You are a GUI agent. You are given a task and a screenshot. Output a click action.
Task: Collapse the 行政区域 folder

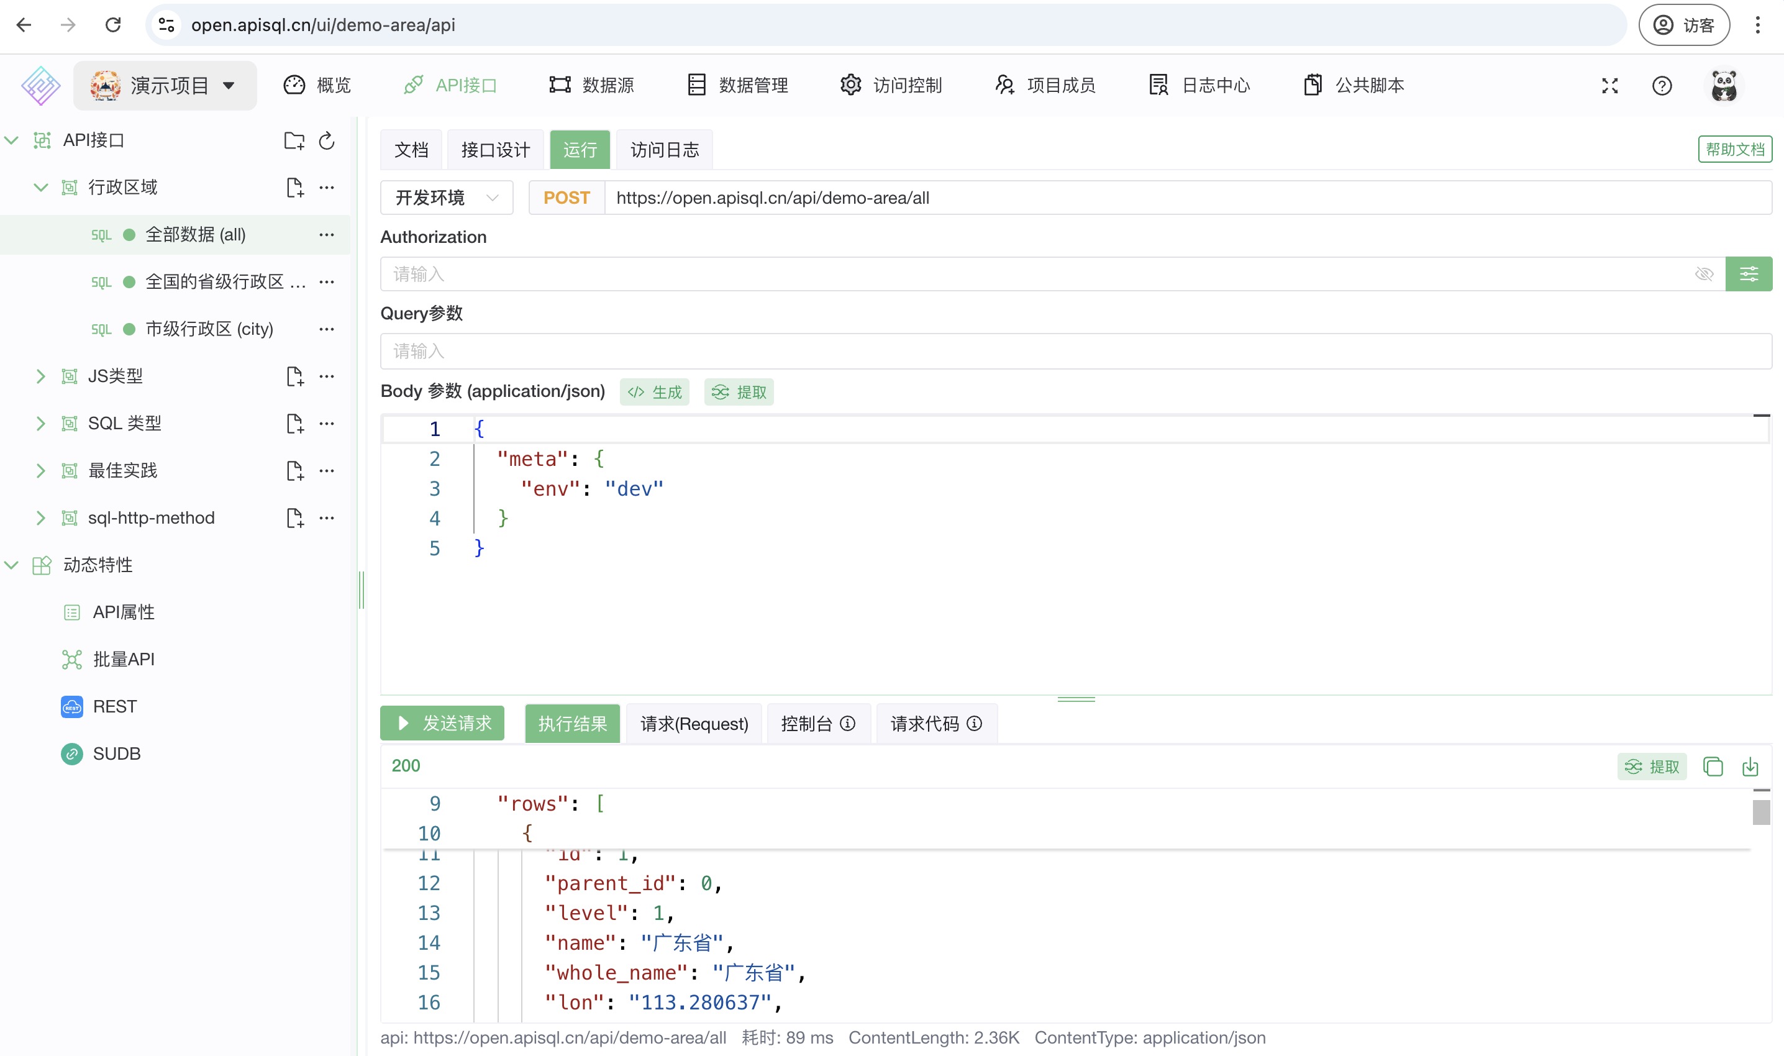[x=40, y=188]
